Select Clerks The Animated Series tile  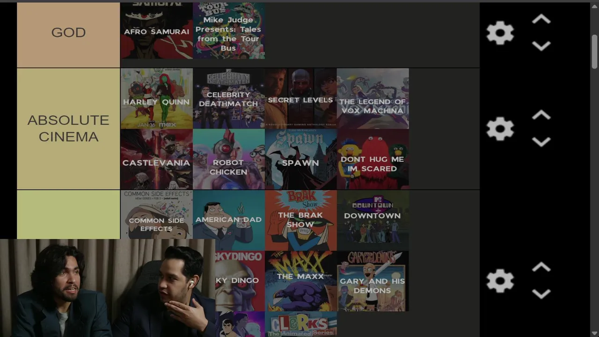click(x=301, y=324)
